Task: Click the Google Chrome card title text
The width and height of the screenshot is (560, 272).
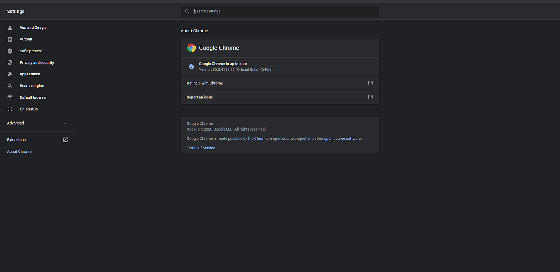Action: point(219,48)
